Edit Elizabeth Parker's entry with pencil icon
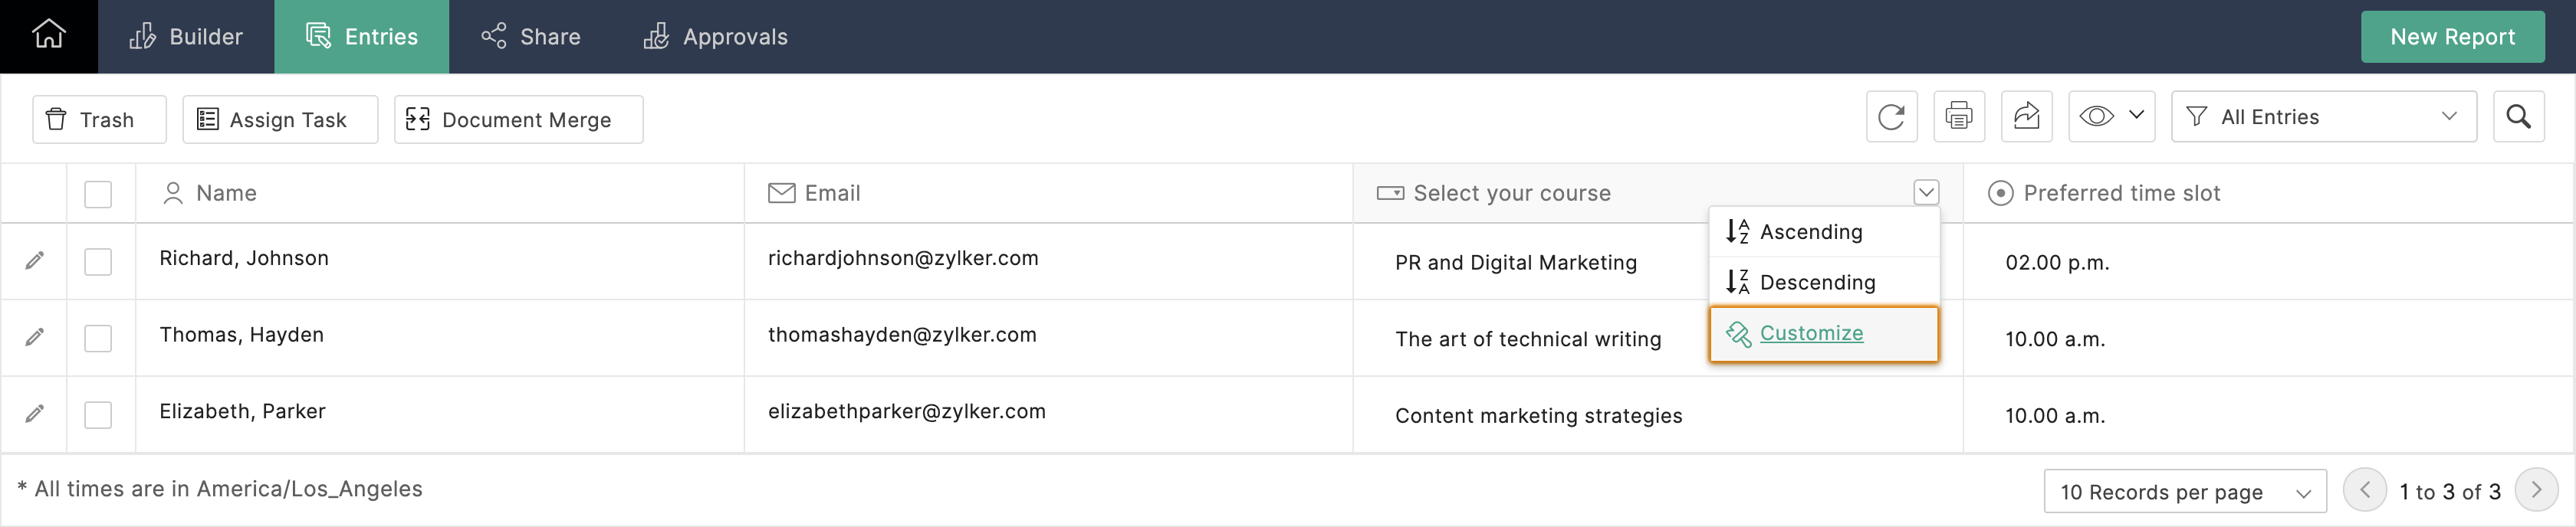The image size is (2576, 527). coord(35,413)
